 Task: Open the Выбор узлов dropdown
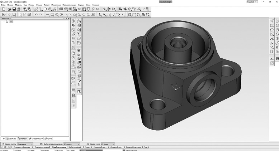tap(113, 144)
